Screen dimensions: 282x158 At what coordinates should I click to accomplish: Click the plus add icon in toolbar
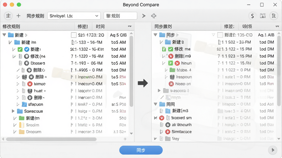coord(18,16)
